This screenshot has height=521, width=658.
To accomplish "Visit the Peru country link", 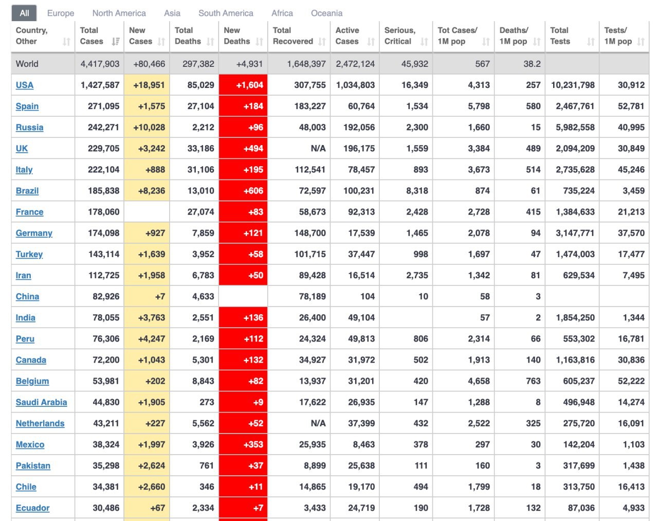I will (x=25, y=338).
